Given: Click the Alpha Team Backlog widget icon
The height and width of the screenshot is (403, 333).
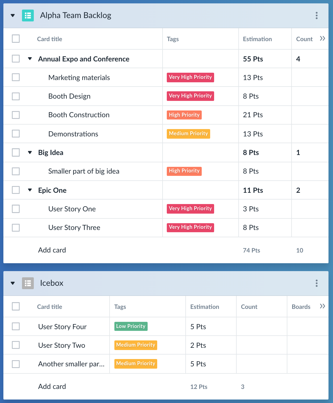Looking at the screenshot, I should pyautogui.click(x=28, y=15).
